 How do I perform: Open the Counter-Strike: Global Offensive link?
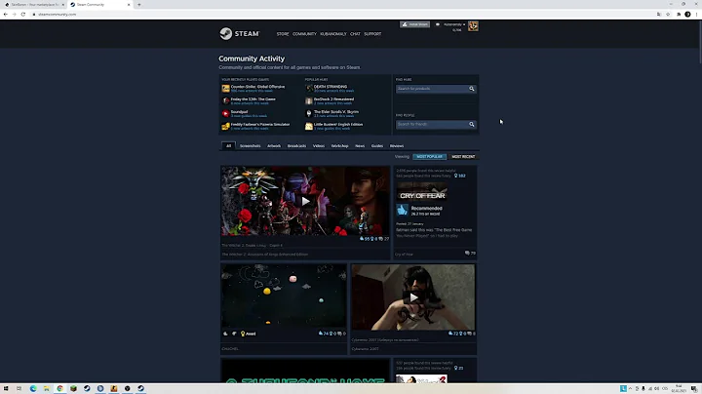pyautogui.click(x=257, y=87)
